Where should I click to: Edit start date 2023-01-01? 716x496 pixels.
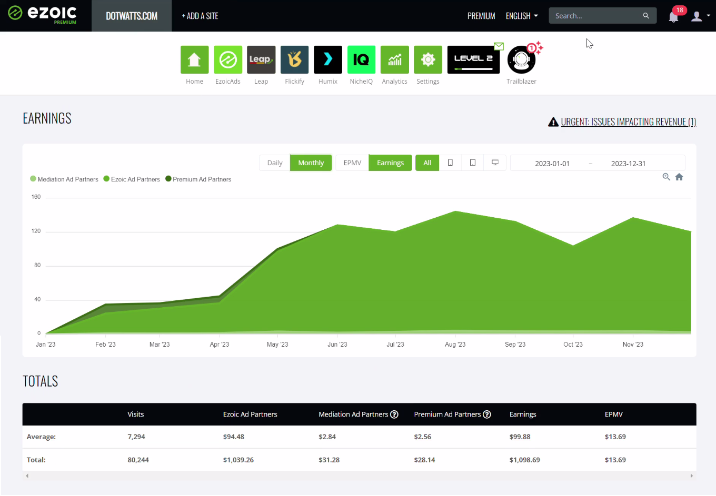[552, 164]
